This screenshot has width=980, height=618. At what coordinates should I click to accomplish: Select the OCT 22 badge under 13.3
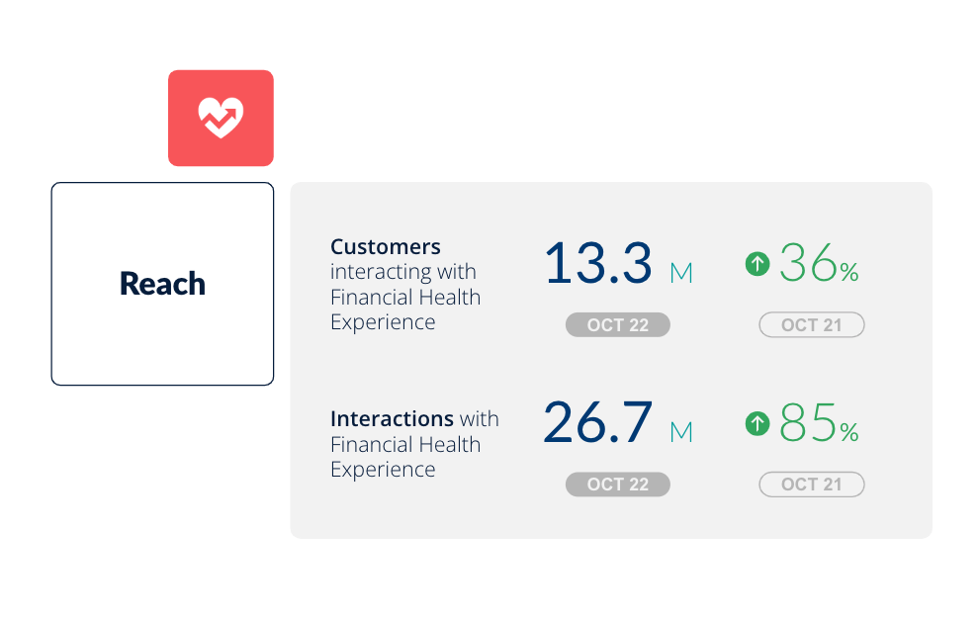(618, 325)
